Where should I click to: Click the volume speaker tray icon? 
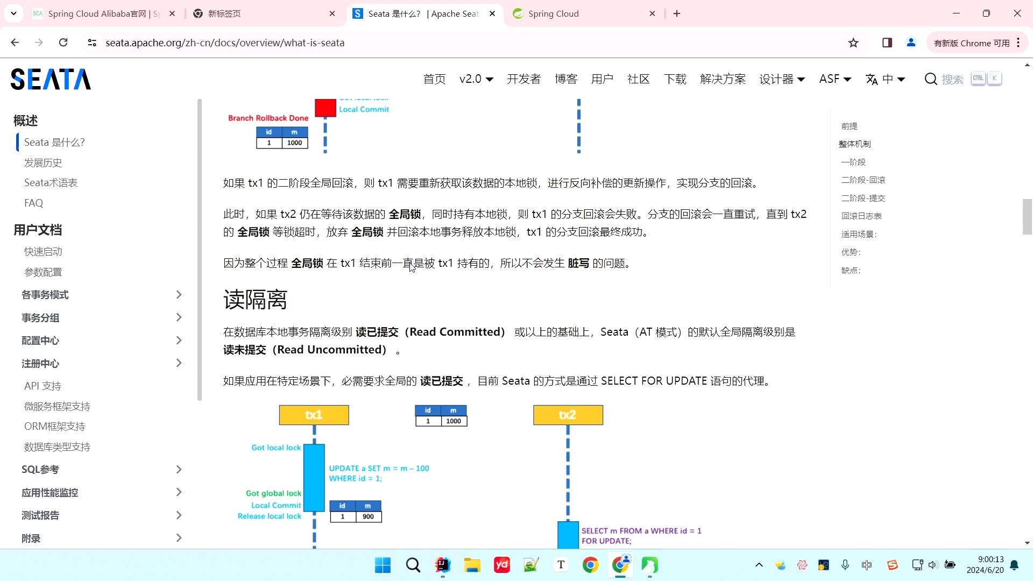click(933, 565)
